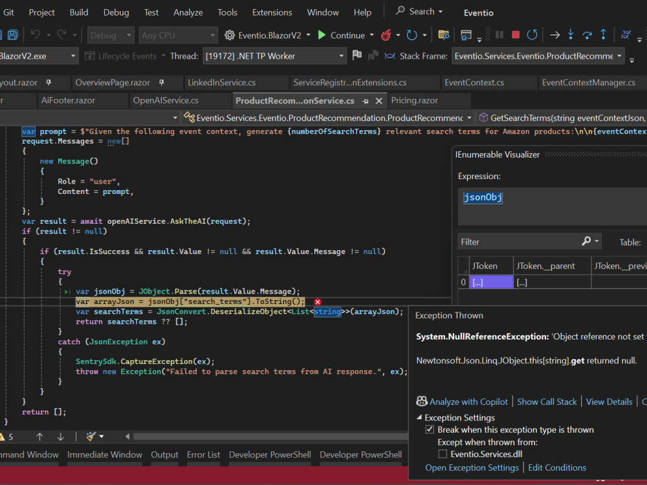This screenshot has width=647, height=485.
Task: Click the Eventio.BlazorV2 startup project gear icon
Action: tap(230, 35)
